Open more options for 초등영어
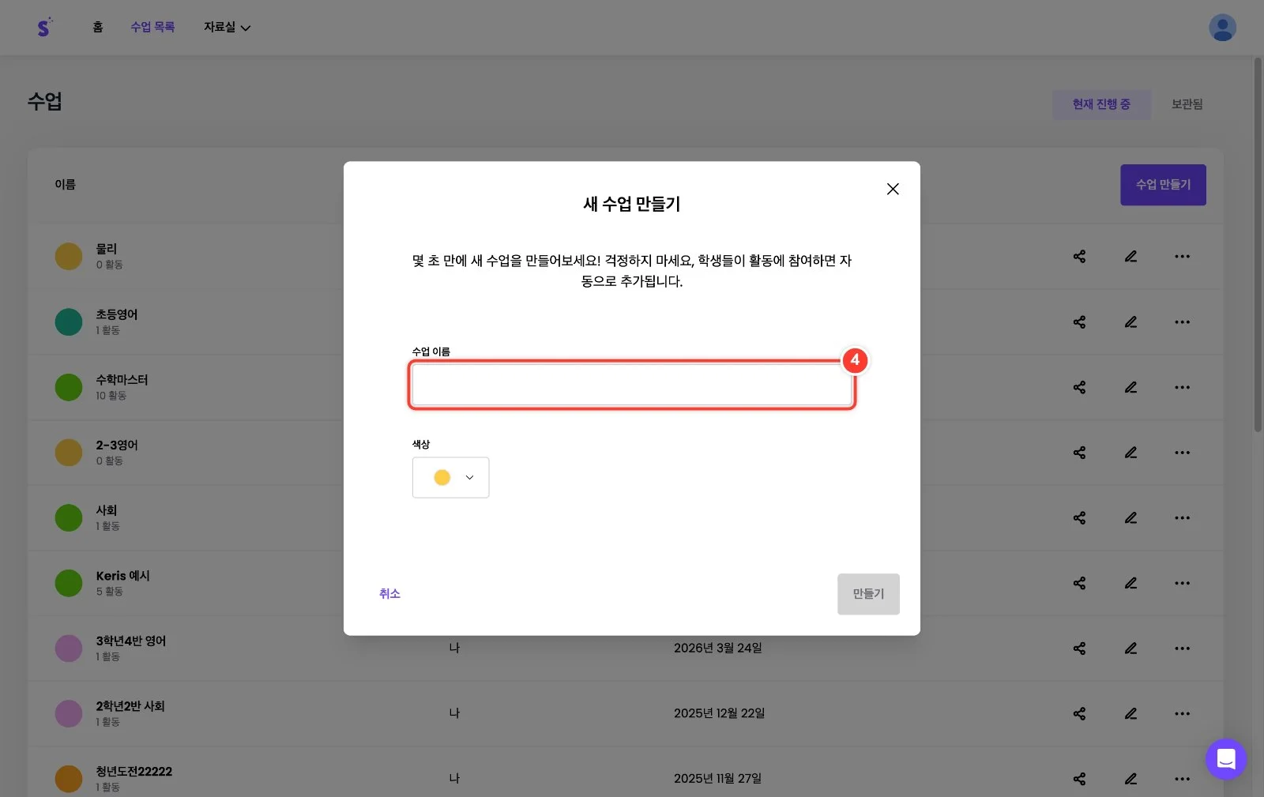This screenshot has width=1264, height=797. pyautogui.click(x=1182, y=322)
